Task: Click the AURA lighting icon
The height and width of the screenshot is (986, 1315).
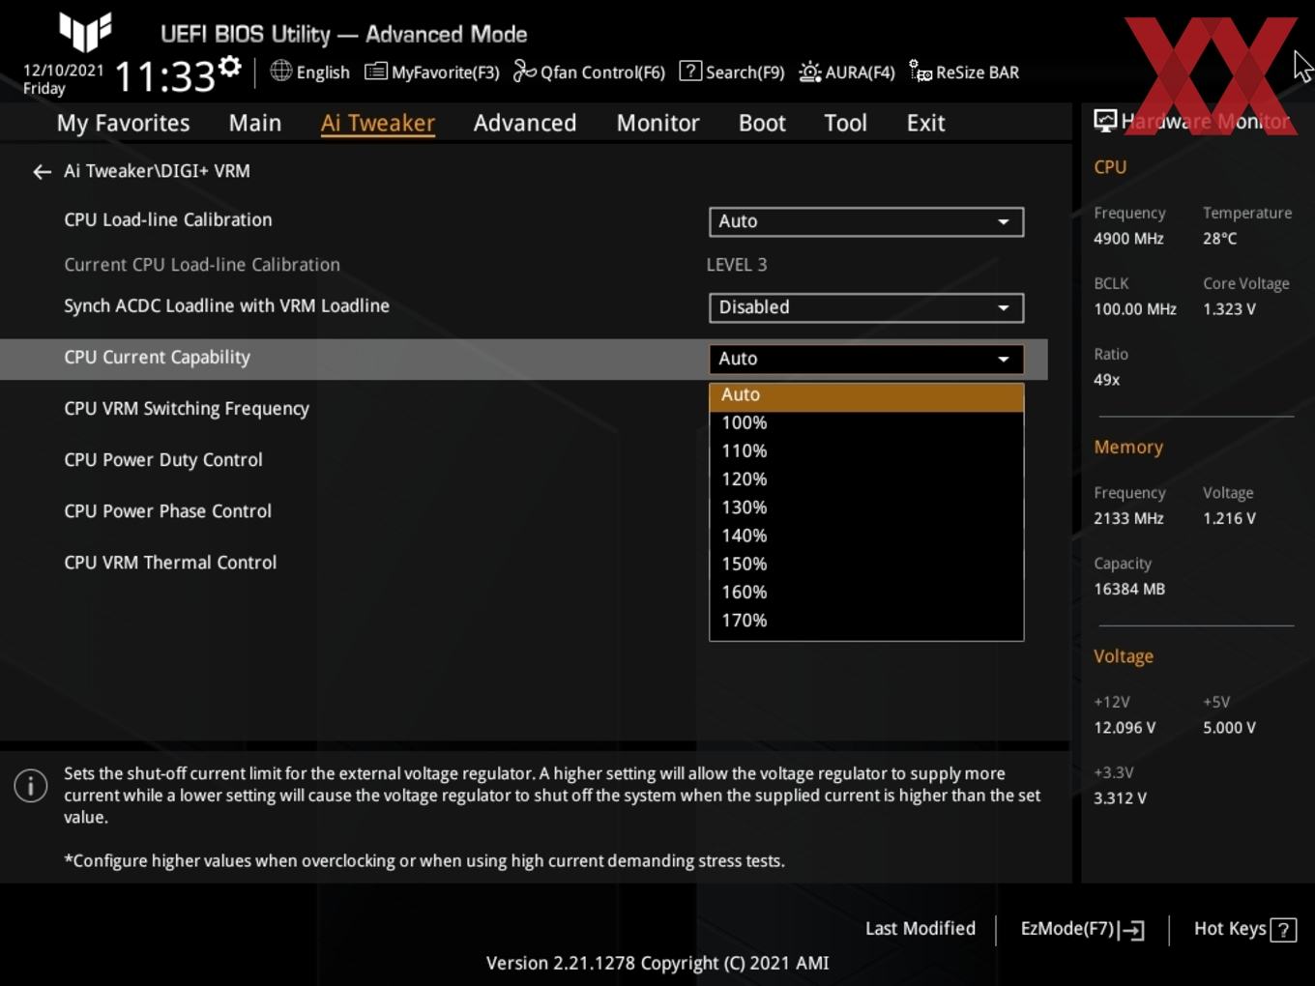Action: [x=809, y=72]
